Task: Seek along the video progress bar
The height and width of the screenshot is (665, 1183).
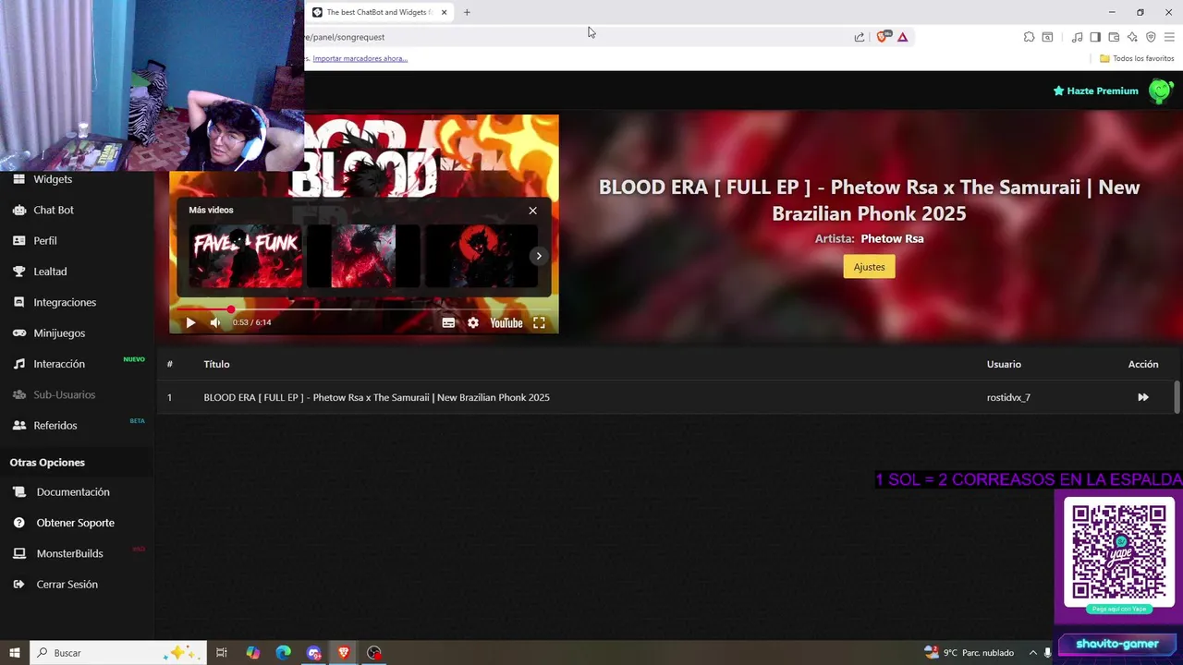Action: (x=363, y=309)
